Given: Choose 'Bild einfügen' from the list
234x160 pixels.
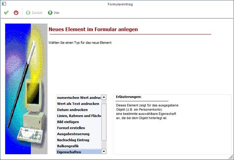Looking at the screenshot, I should tap(68, 122).
